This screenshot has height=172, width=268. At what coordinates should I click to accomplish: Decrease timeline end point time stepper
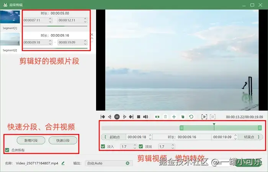click(x=235, y=139)
